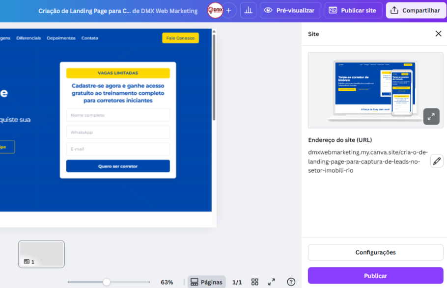Viewport: 447px width, 288px height.
Task: Expand the site preview image
Action: [431, 117]
